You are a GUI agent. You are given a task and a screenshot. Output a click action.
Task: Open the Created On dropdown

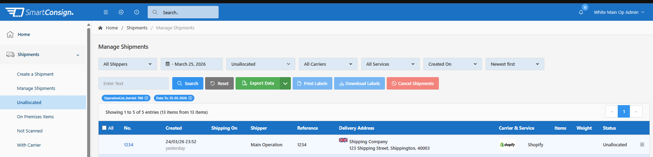[453, 64]
